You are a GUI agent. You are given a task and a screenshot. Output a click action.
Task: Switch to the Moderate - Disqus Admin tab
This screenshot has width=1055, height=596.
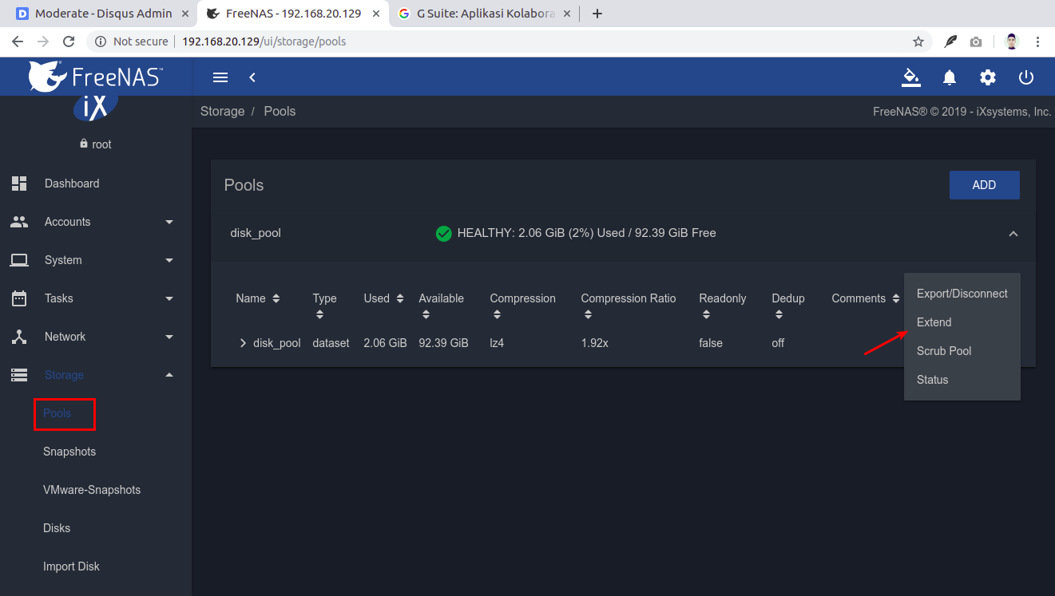(x=102, y=14)
